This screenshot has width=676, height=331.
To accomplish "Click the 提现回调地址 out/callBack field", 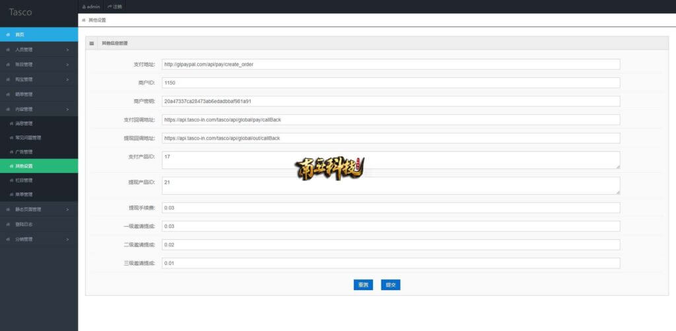I will tap(391, 138).
